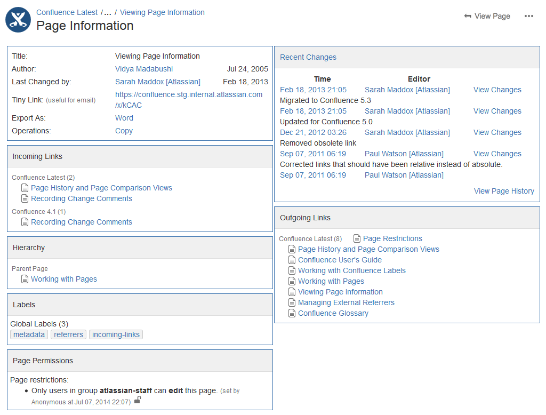Open Recording Change Comments under Confluence 4.1
Viewport: 546px width, 415px height.
82,222
